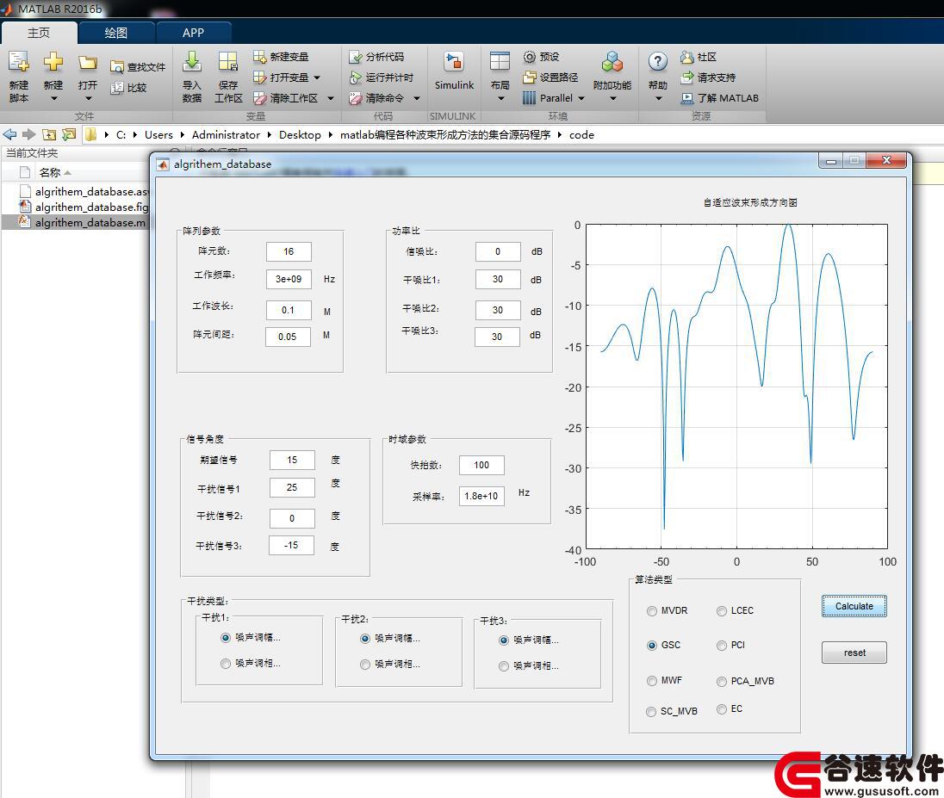Select the SC_MVB algorithm radio button
The height and width of the screenshot is (798, 944).
coord(651,711)
